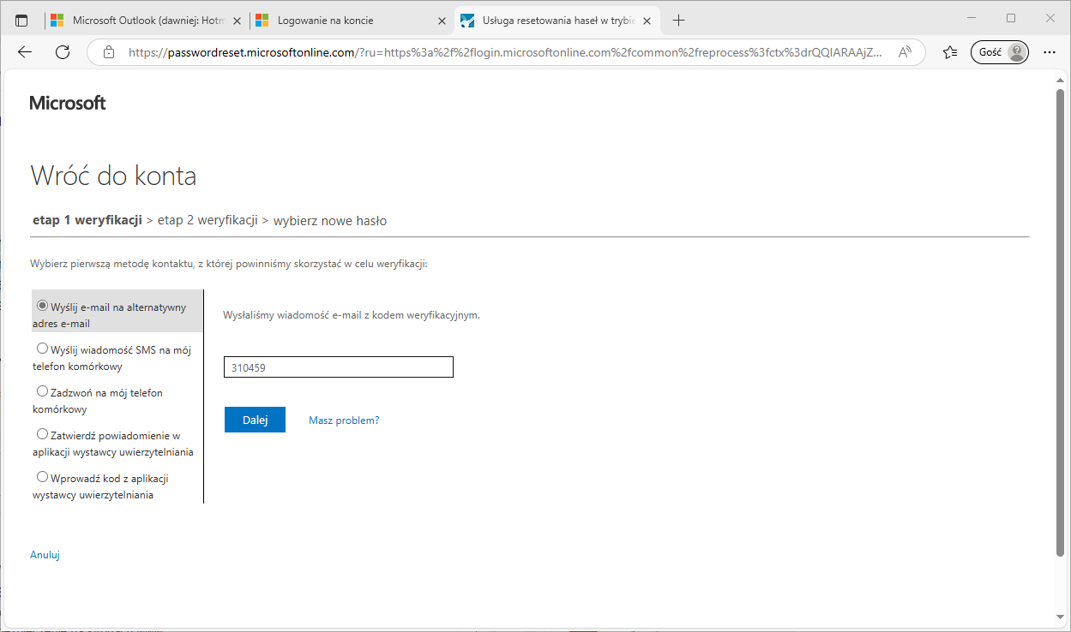The width and height of the screenshot is (1071, 632).
Task: Click Wybierz pierwszą metodę kontaktu instruction text
Action: [229, 264]
